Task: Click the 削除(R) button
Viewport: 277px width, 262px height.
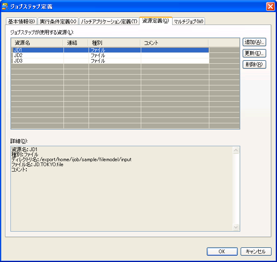Action: tap(254, 65)
